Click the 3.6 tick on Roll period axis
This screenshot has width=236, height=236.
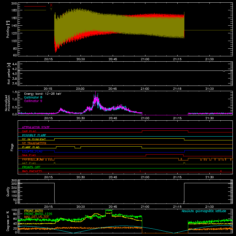tap(14, 83)
